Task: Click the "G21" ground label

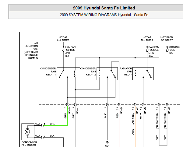Action: pyautogui.click(x=107, y=145)
